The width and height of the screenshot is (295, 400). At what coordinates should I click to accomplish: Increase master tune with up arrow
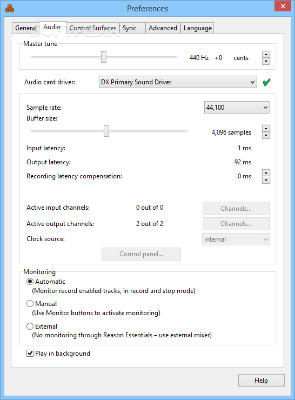click(266, 55)
